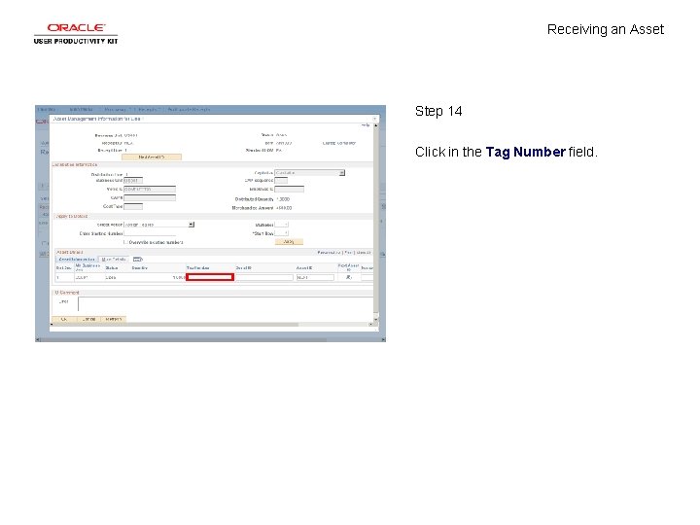Click the OK button
700x525 pixels.
[64, 319]
